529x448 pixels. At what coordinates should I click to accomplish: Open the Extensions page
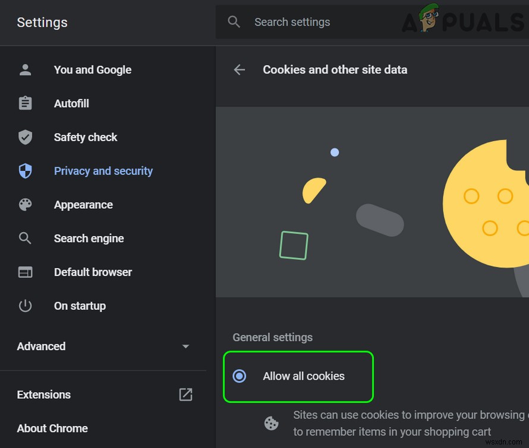click(43, 395)
